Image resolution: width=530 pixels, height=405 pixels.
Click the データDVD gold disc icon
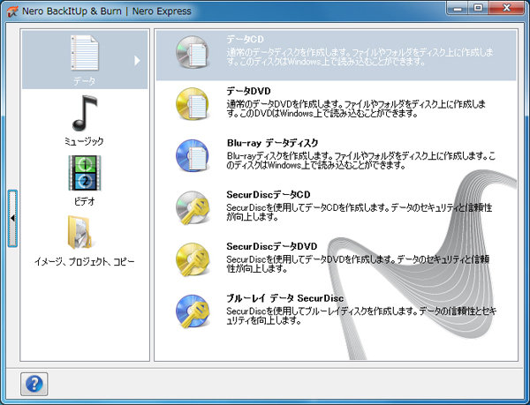192,104
